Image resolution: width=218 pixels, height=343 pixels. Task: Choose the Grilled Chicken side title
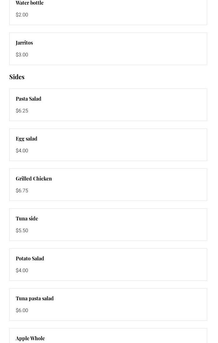(x=34, y=179)
